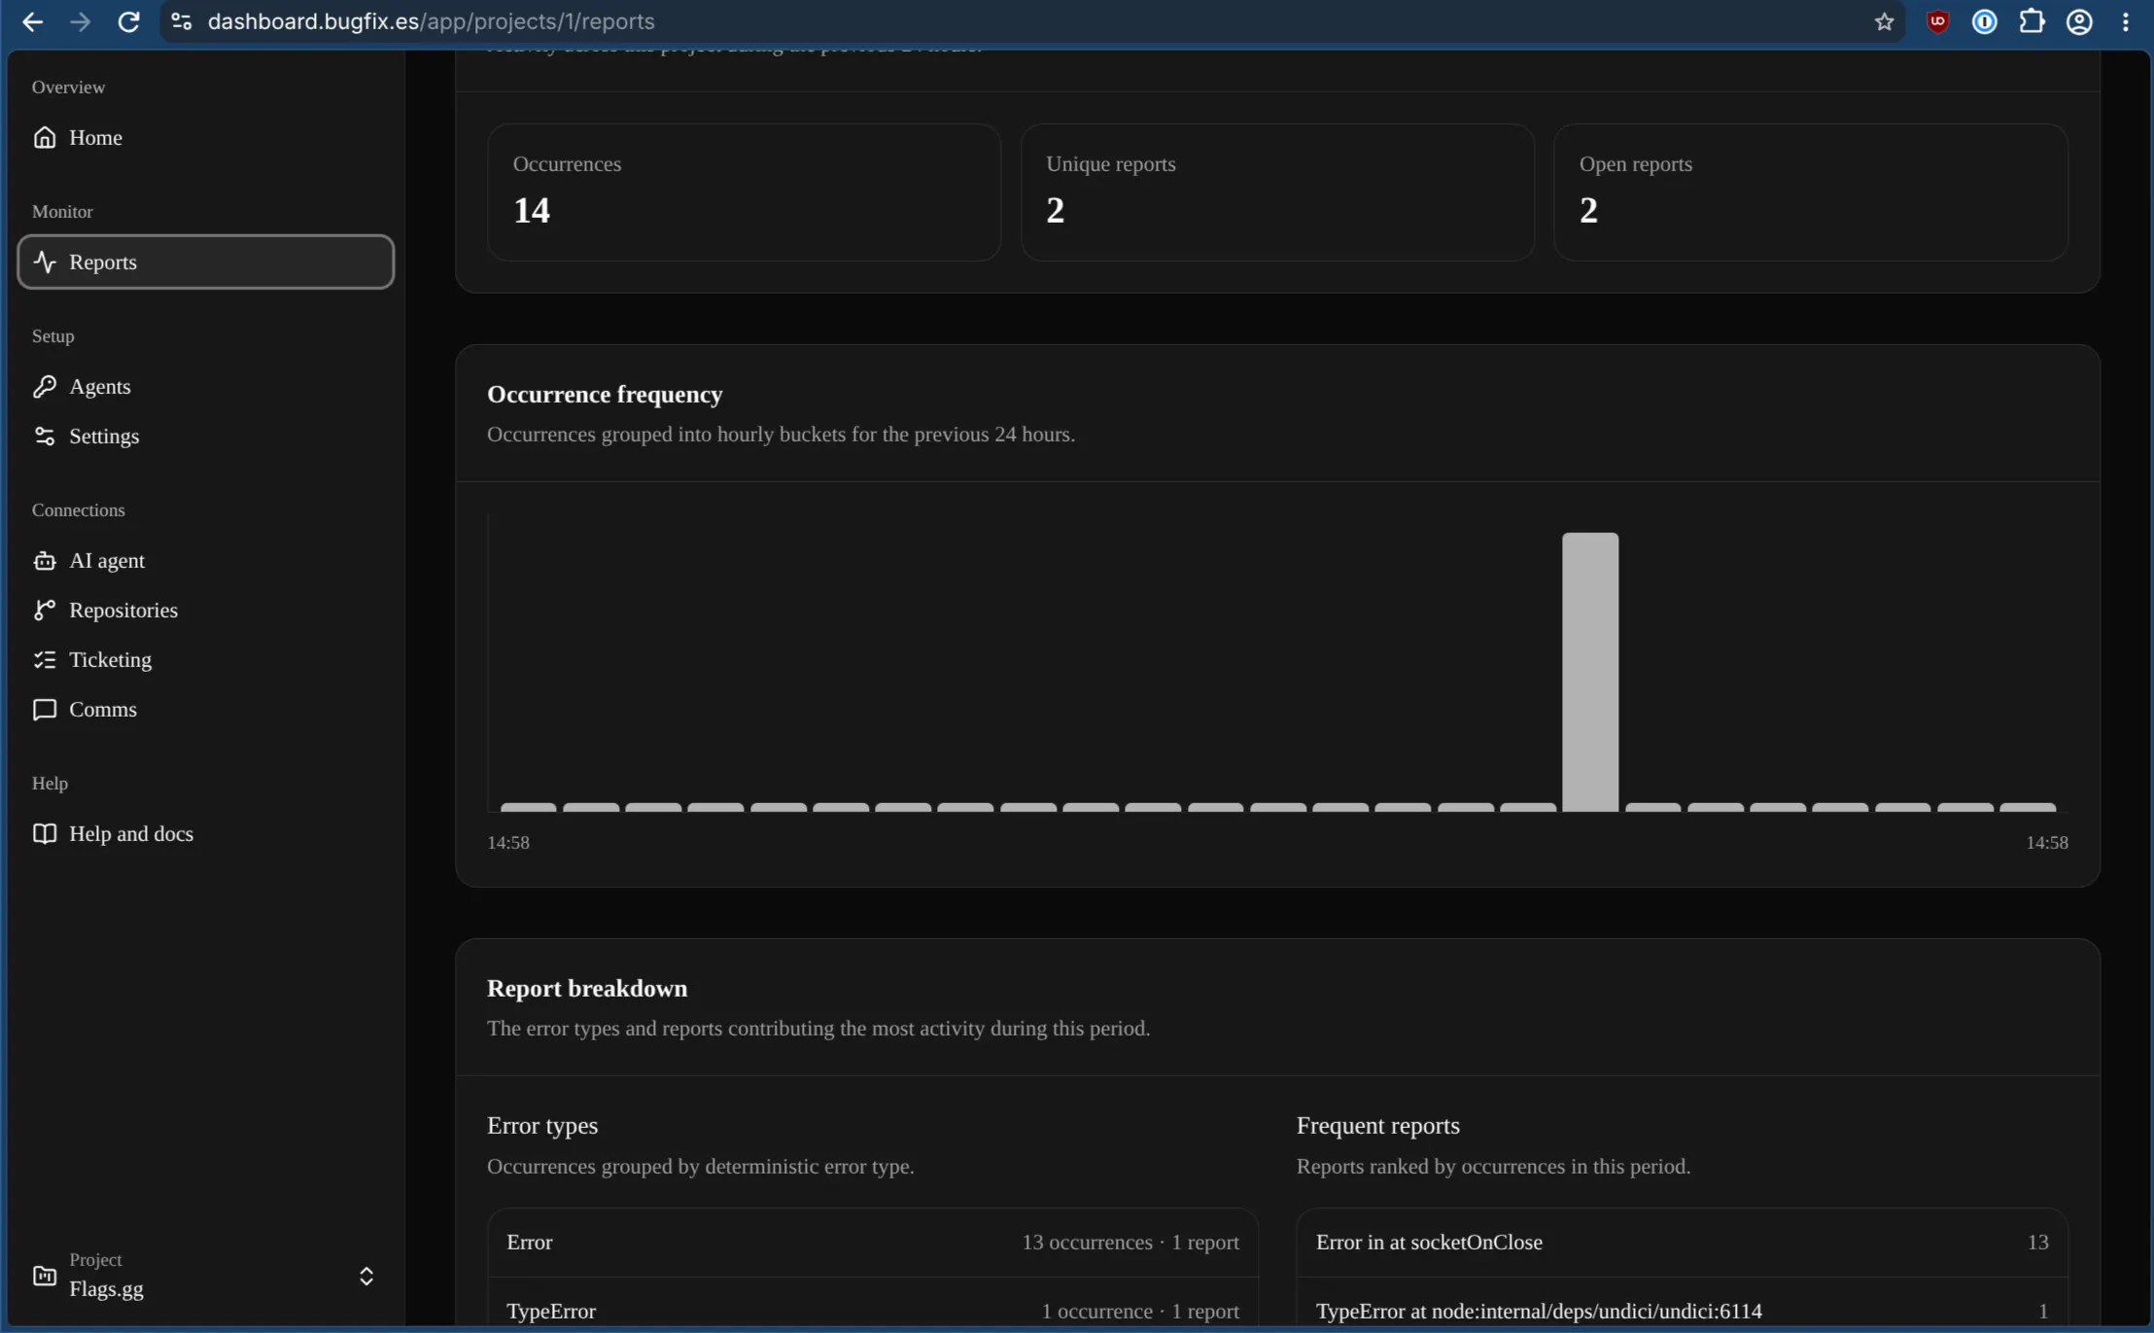Viewport: 2154px width, 1333px height.
Task: Select Reports in the Monitor section
Action: [206, 262]
